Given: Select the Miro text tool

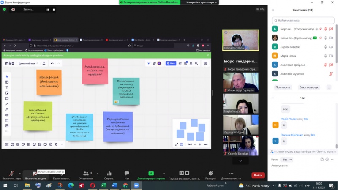Looking at the screenshot, I should [7, 87].
